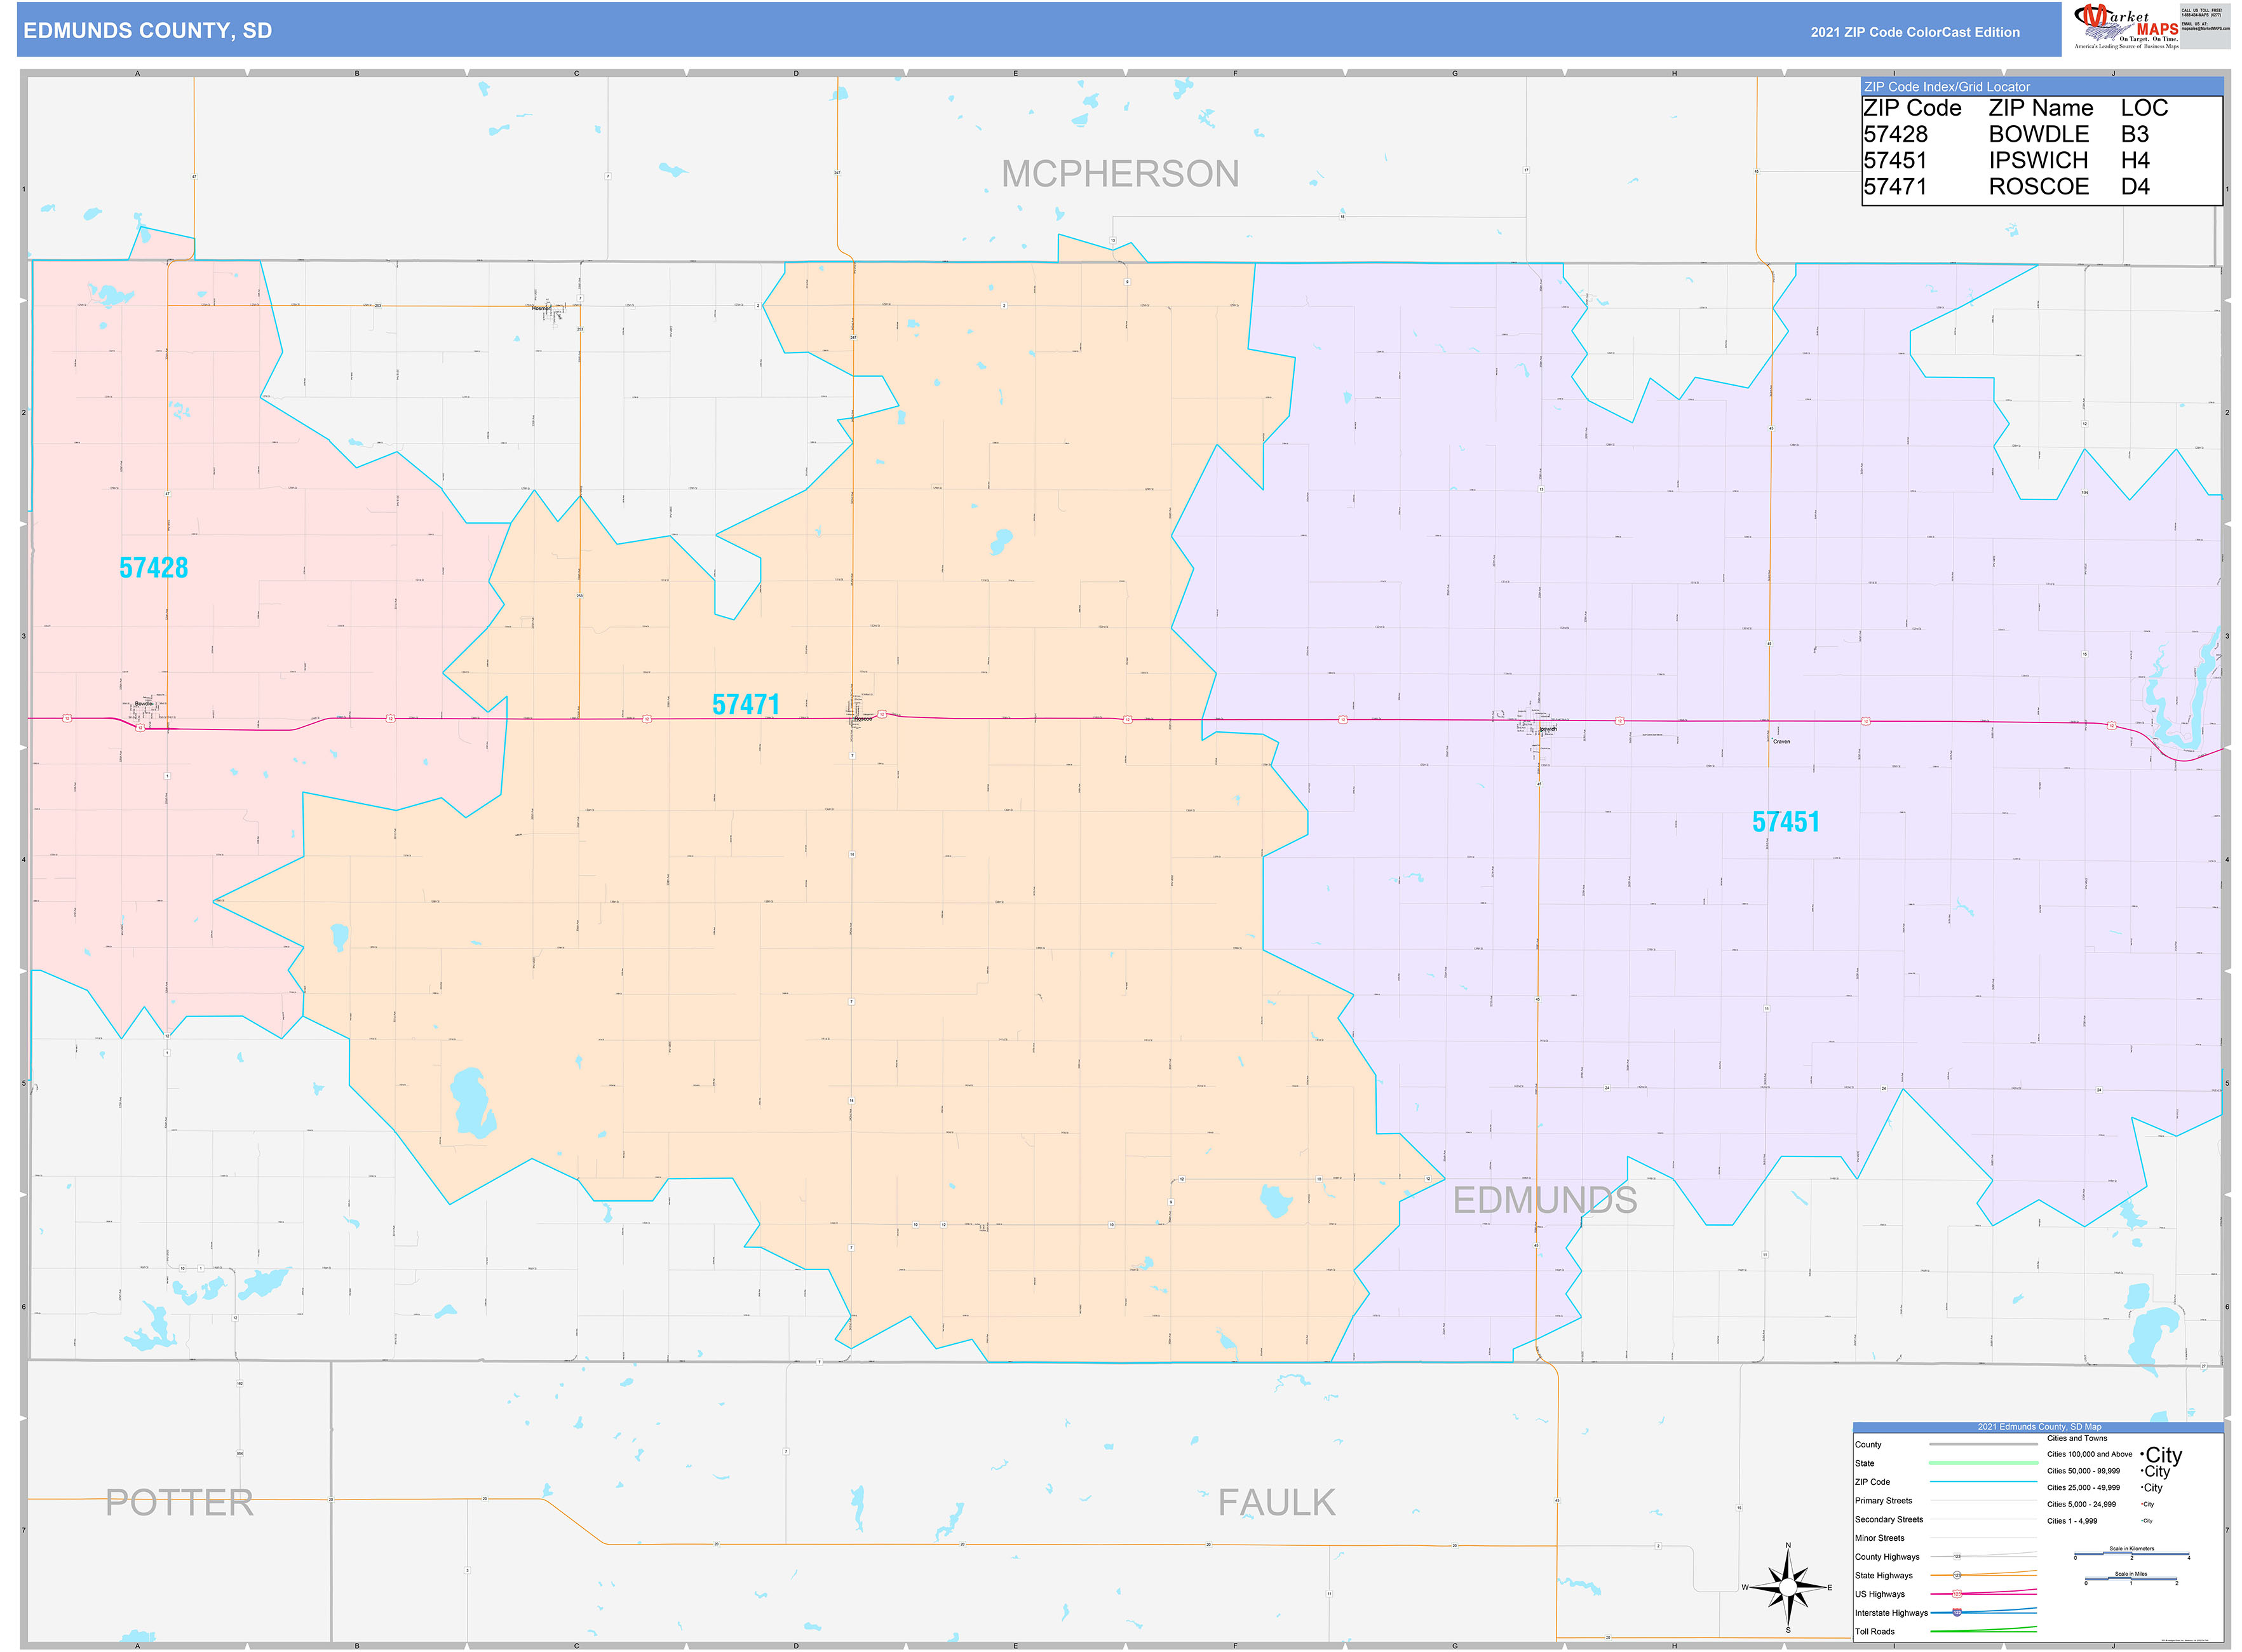Click the EDMUNDS COUNTY, SD title
Screen dimensions: 2242x1652
tap(148, 31)
